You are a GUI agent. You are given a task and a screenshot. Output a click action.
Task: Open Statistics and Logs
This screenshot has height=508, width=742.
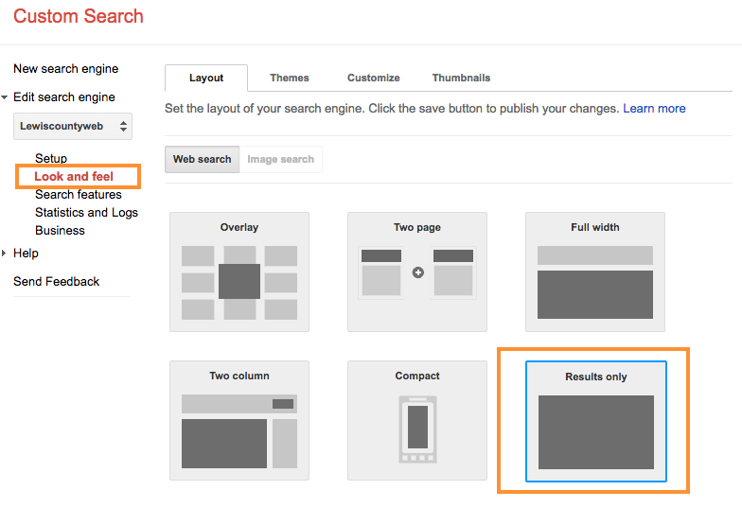pos(87,212)
